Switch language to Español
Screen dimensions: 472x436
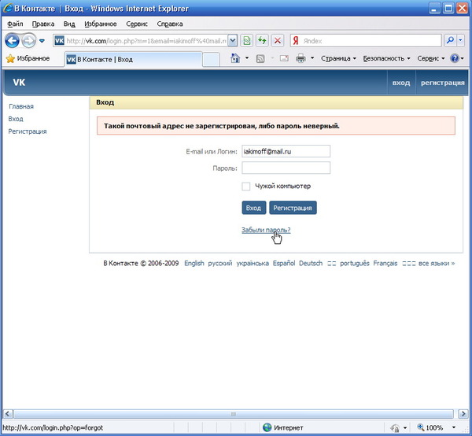284,263
